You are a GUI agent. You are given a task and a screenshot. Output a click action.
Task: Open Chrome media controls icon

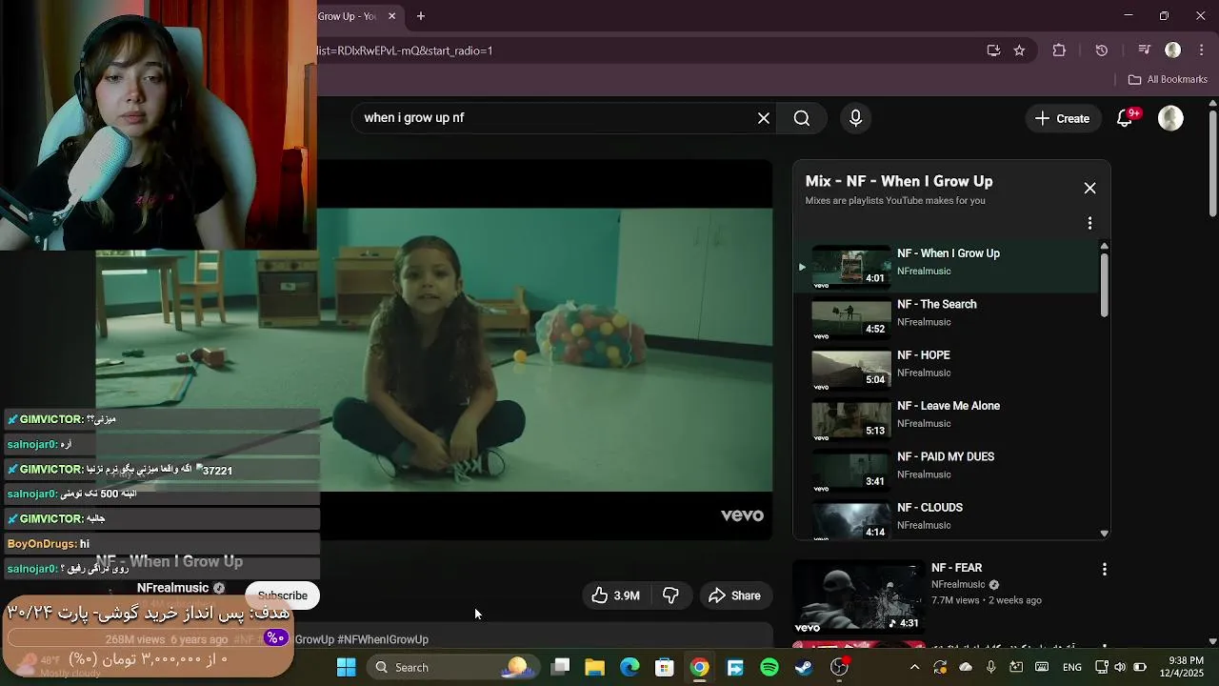pyautogui.click(x=1145, y=50)
